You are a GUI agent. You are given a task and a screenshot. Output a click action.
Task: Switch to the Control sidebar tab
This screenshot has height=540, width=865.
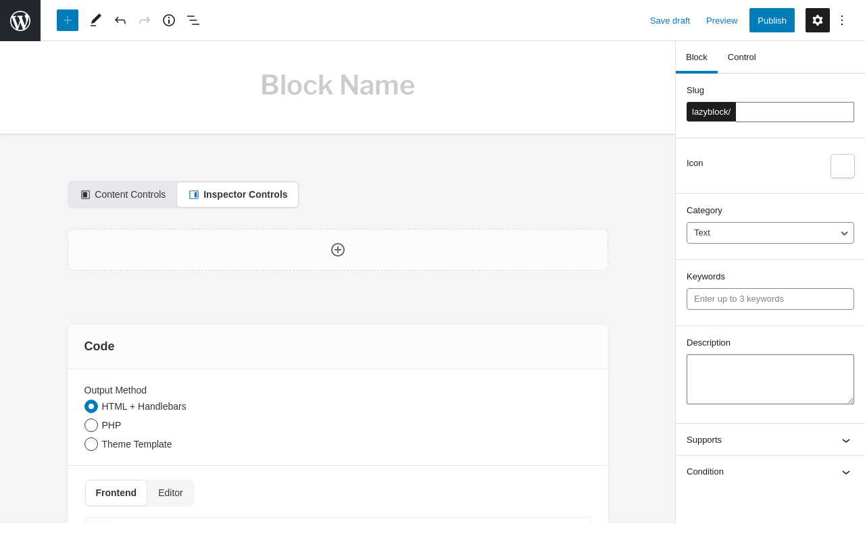741,57
